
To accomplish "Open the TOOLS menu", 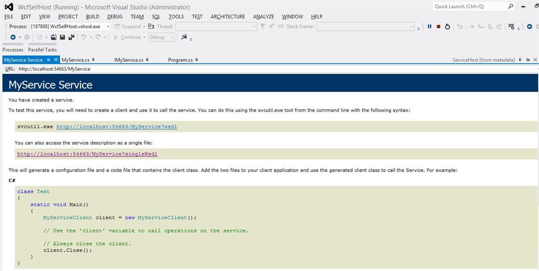I will [x=176, y=16].
